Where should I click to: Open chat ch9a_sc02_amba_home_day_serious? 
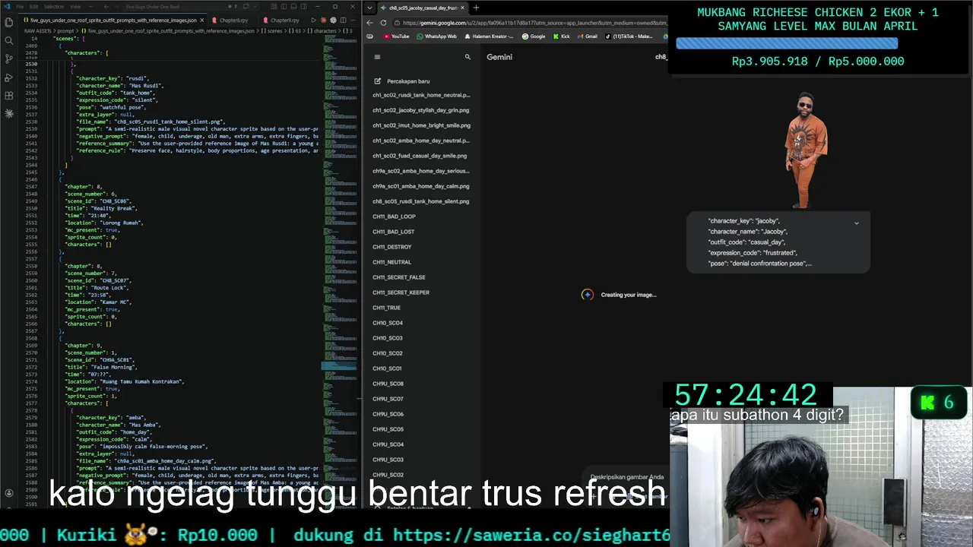coord(421,171)
